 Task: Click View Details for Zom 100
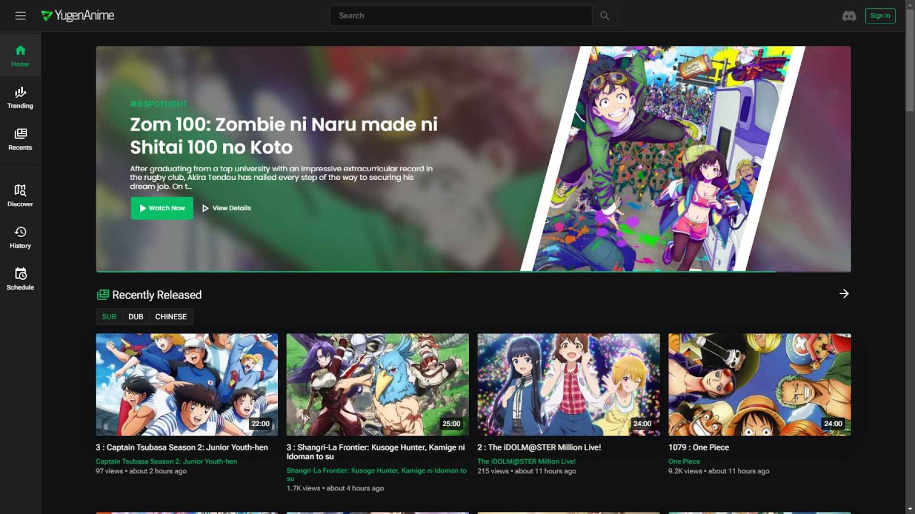coord(226,208)
